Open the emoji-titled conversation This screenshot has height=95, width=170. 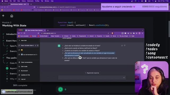[28, 50]
